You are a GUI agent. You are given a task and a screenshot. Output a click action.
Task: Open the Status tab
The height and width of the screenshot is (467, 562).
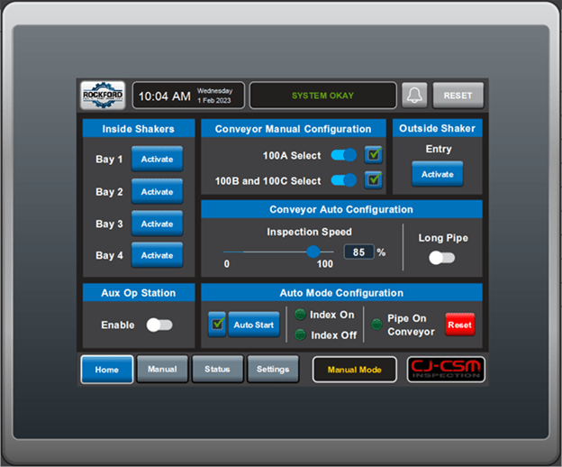(x=218, y=369)
